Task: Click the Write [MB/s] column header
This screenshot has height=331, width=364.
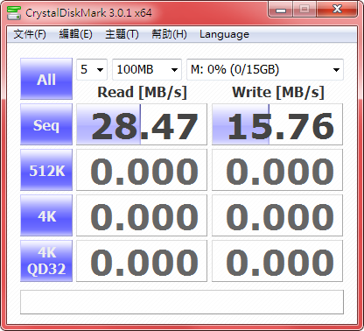Action: pos(278,93)
